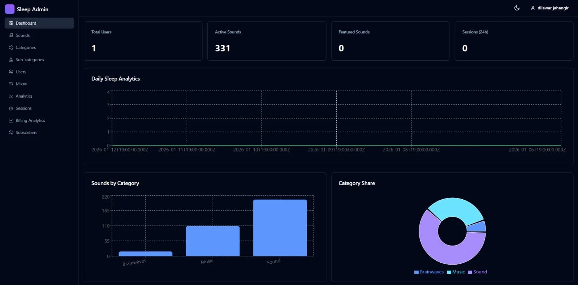The height and width of the screenshot is (285, 578).
Task: Click the Sessions timer icon
Action: pos(11,108)
